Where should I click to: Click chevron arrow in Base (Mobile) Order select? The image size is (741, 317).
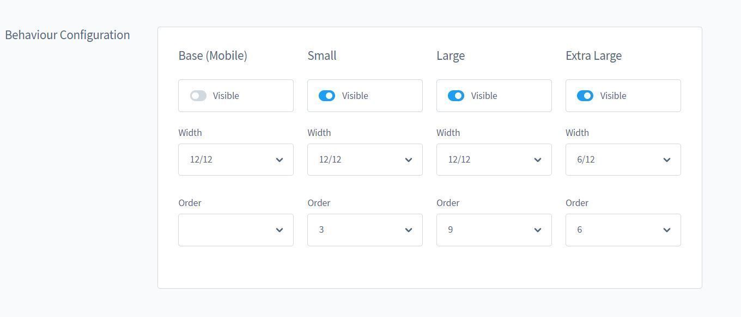[280, 230]
